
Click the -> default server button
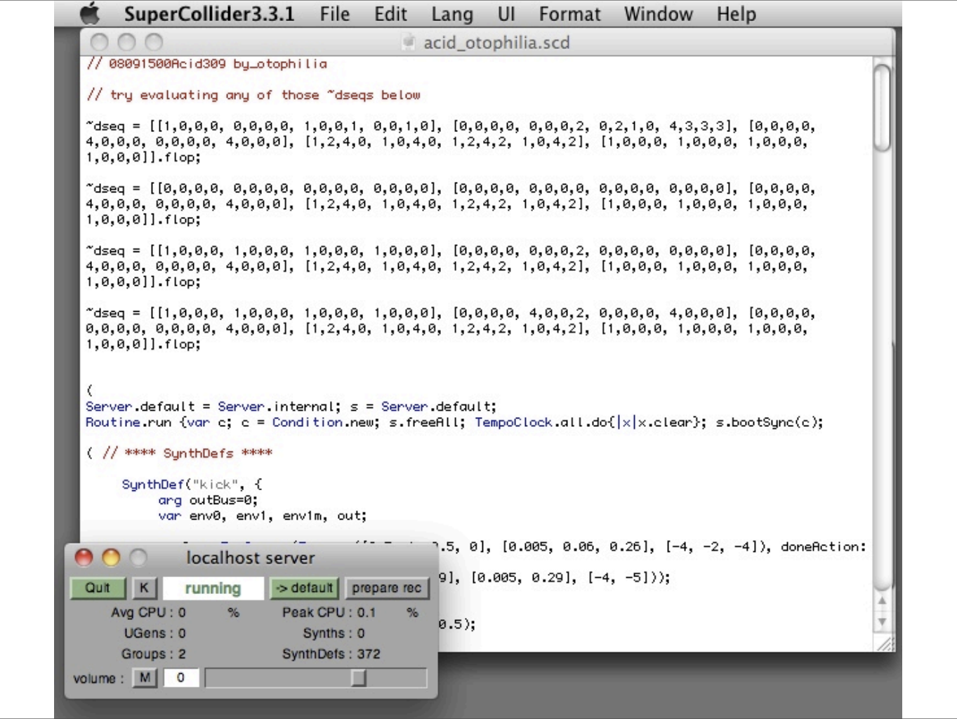[x=305, y=588]
